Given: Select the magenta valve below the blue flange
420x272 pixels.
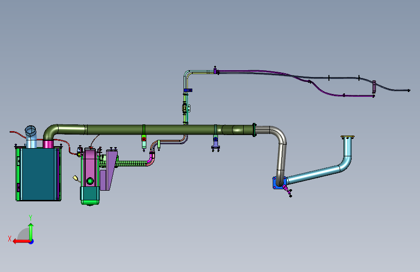Looking at the screenshot, I should coord(286,188).
